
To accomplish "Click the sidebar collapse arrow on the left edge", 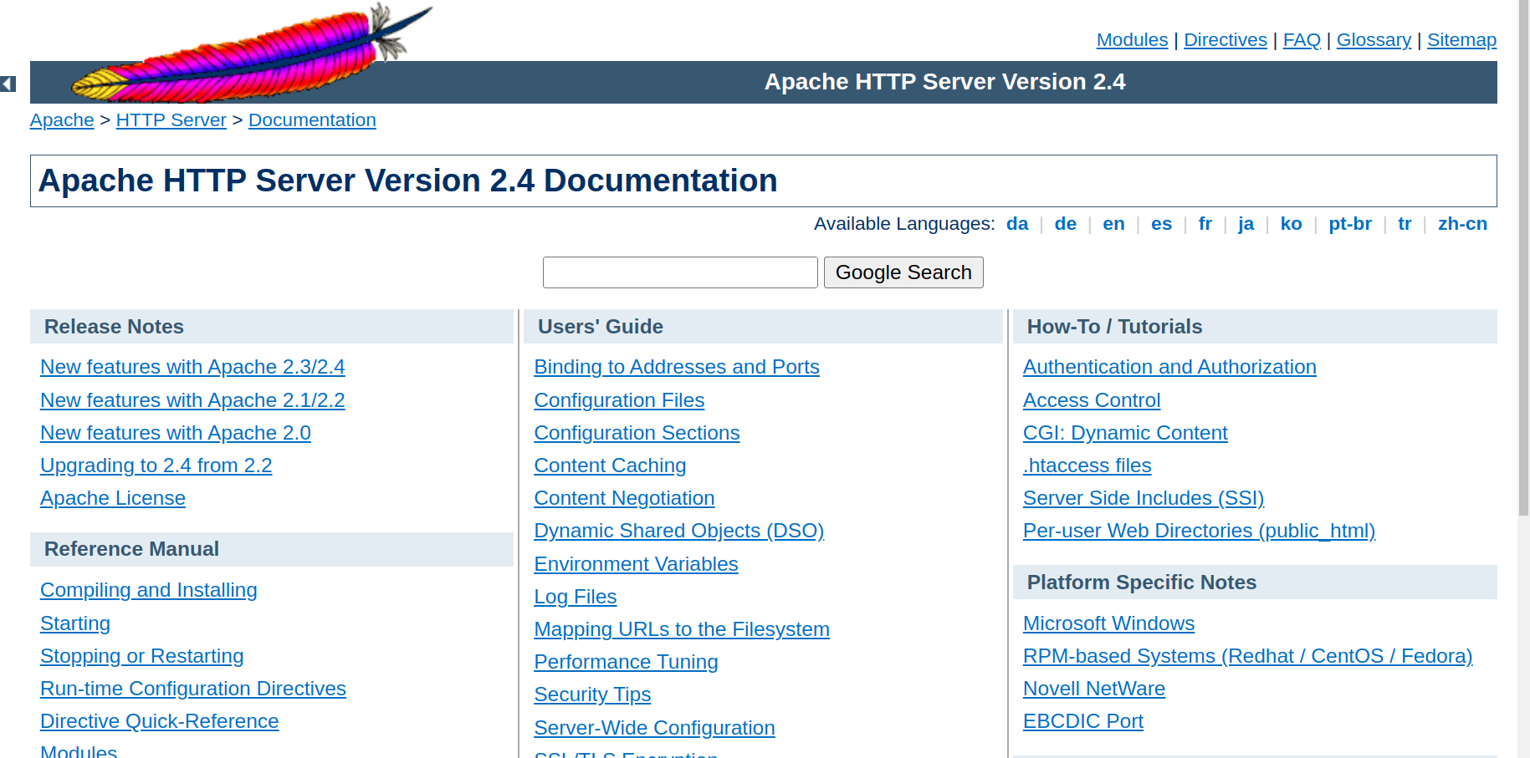I will pyautogui.click(x=8, y=84).
